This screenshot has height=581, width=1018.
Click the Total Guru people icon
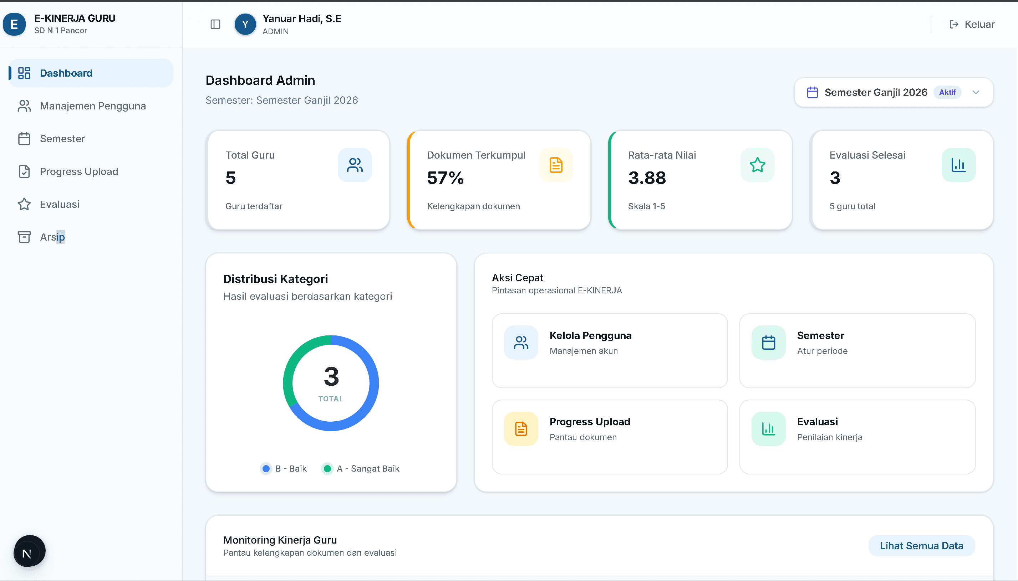coord(355,165)
